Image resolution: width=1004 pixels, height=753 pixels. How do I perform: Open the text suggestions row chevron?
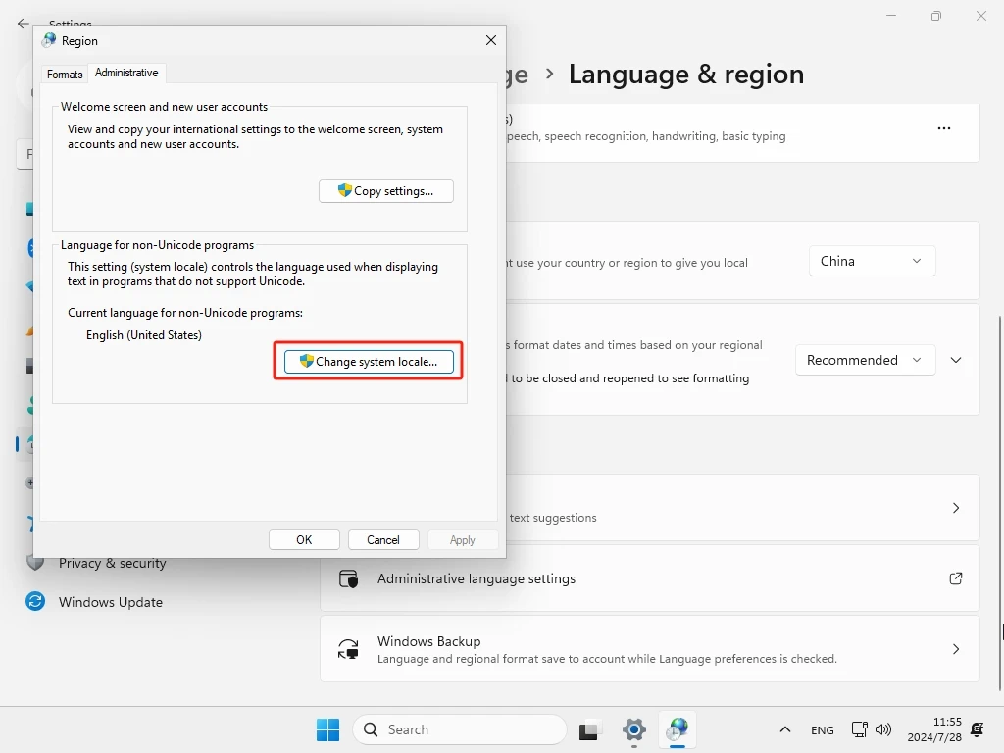[956, 508]
